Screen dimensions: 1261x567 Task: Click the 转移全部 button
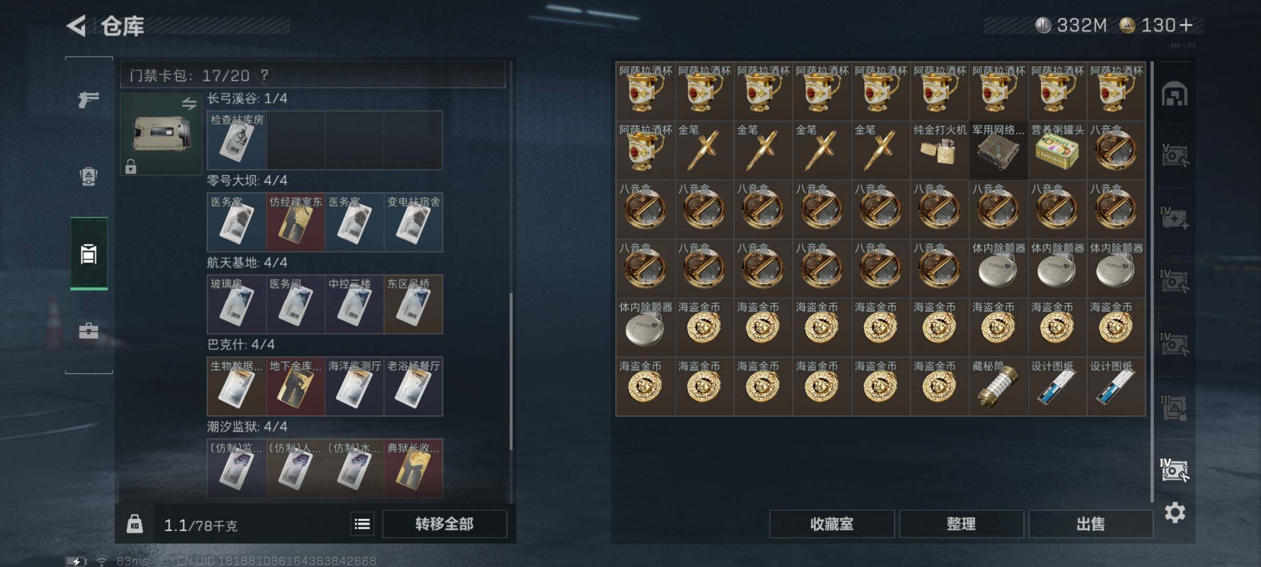[x=445, y=523]
